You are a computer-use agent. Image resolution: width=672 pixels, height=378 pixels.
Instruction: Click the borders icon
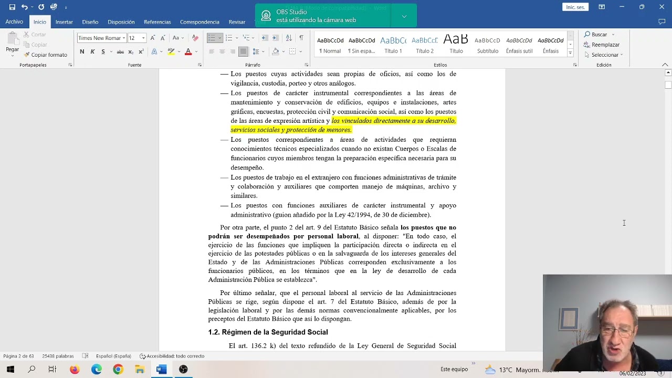tap(292, 51)
